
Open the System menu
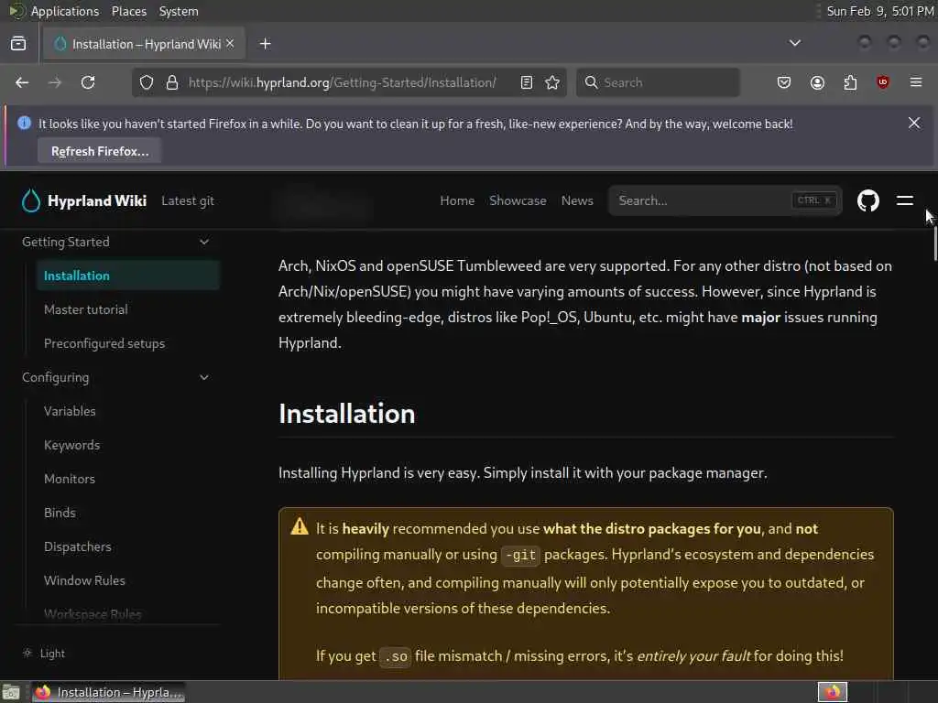(179, 11)
